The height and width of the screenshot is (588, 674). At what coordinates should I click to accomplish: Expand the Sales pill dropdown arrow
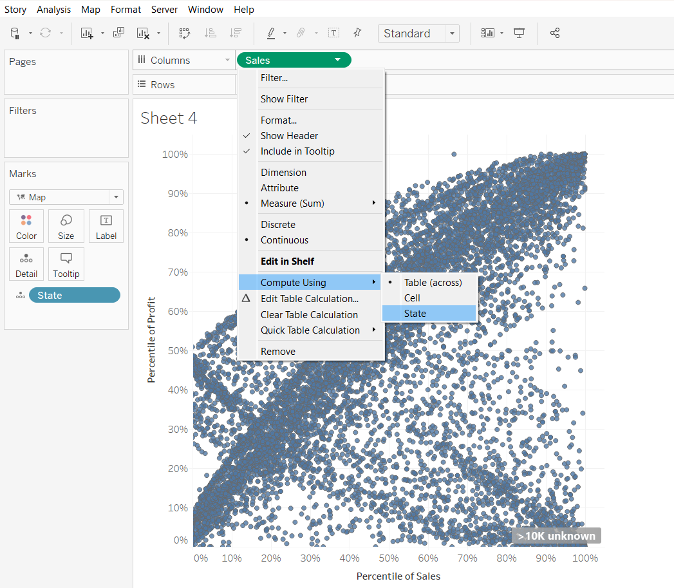click(x=338, y=61)
